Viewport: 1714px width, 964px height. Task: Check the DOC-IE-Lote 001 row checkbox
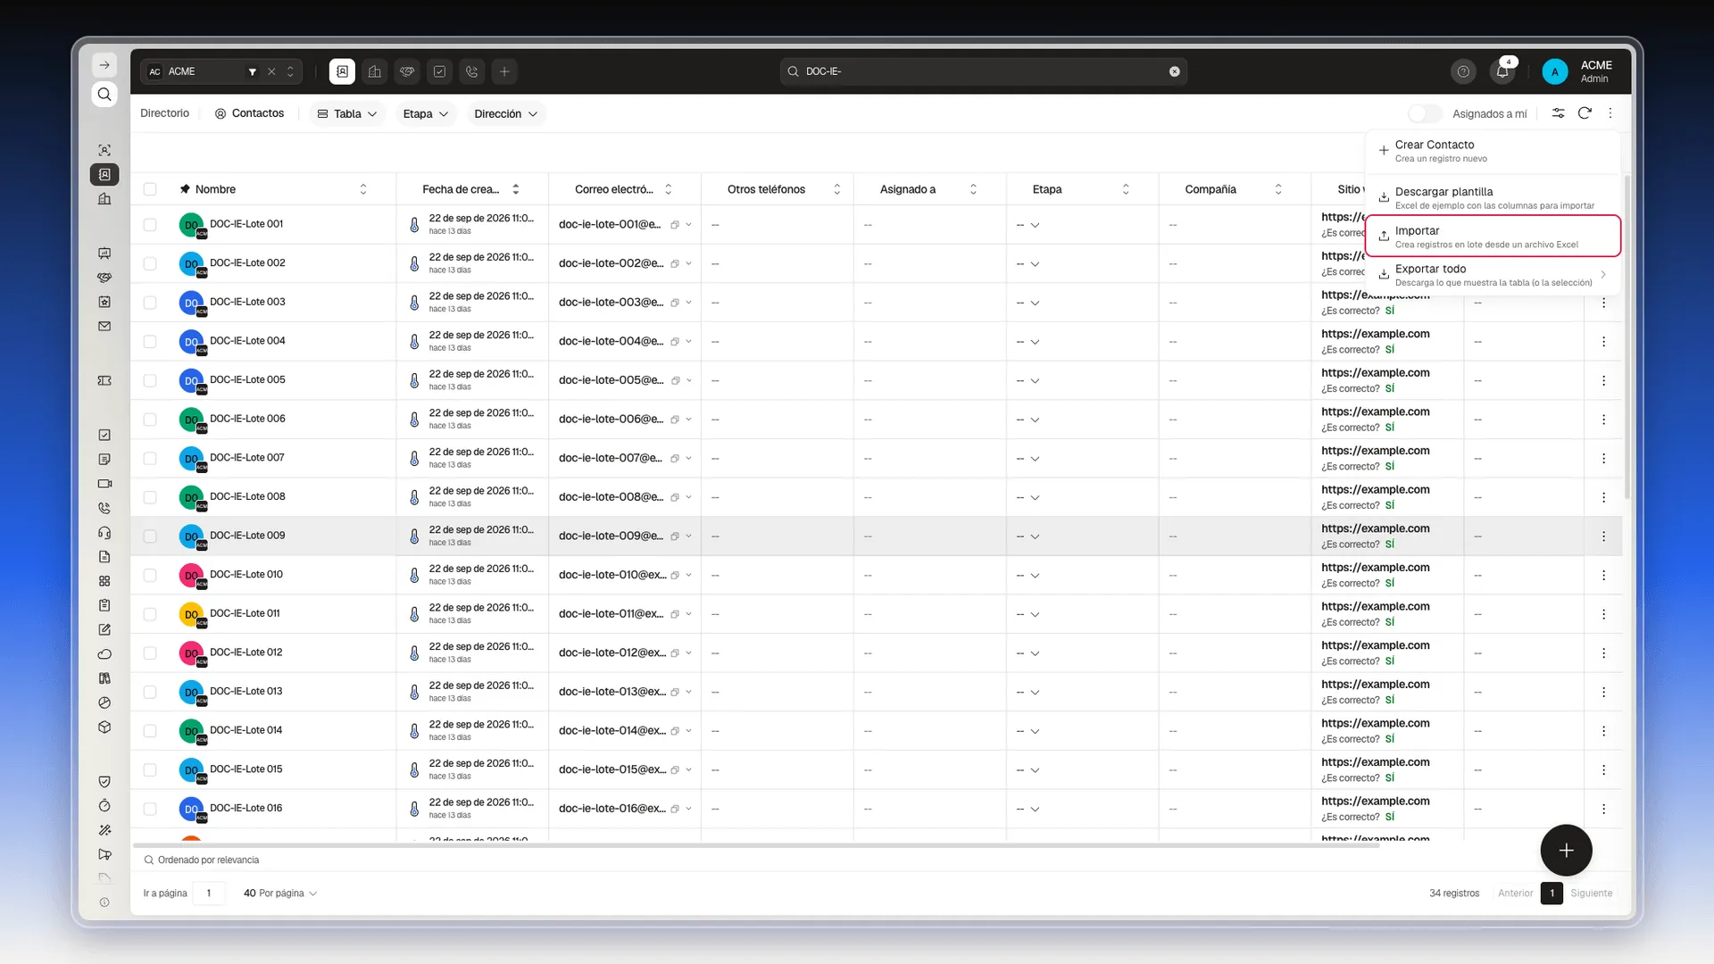[x=150, y=225]
